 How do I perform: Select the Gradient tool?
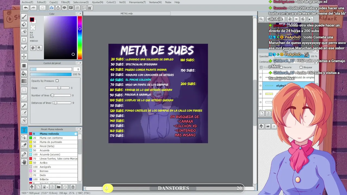[x=24, y=81]
